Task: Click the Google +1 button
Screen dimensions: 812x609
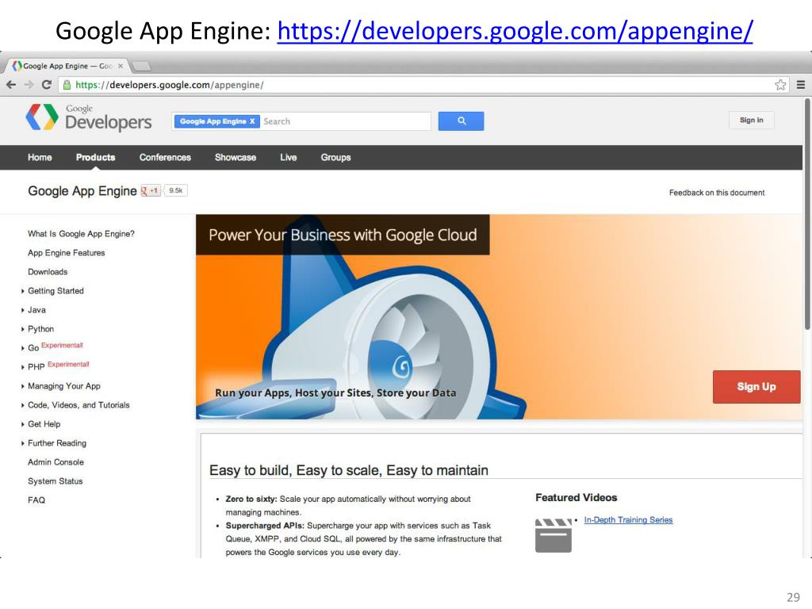Action: [x=151, y=190]
